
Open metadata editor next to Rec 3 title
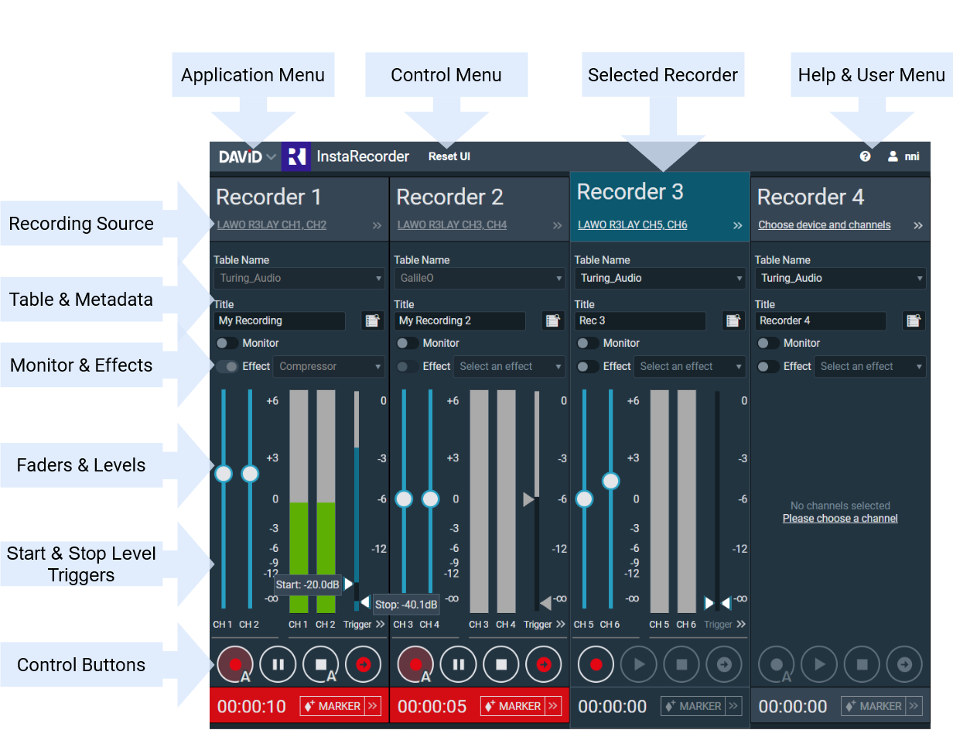[733, 320]
